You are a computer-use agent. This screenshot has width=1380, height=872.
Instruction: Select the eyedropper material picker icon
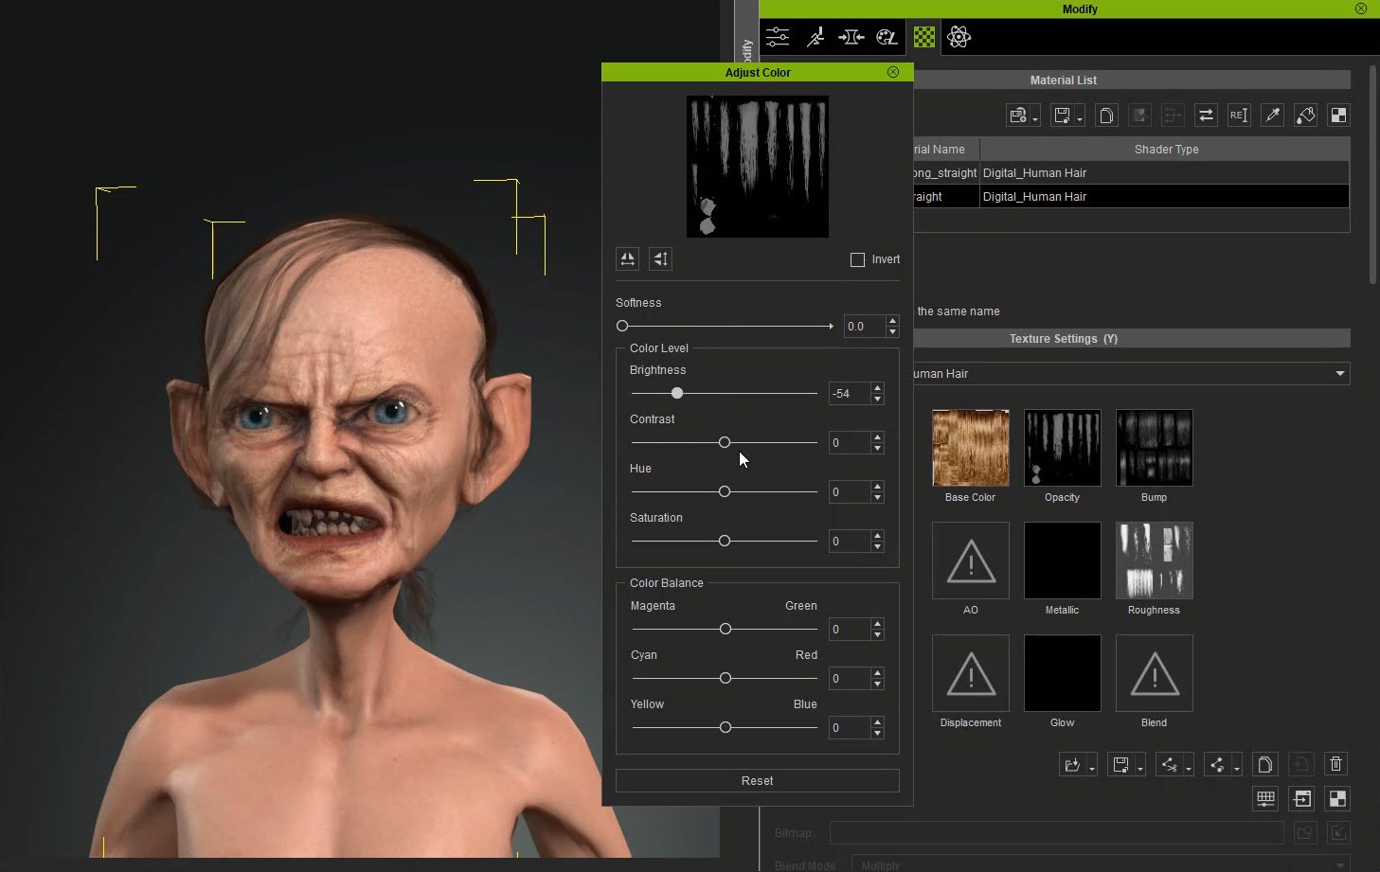tap(1272, 116)
